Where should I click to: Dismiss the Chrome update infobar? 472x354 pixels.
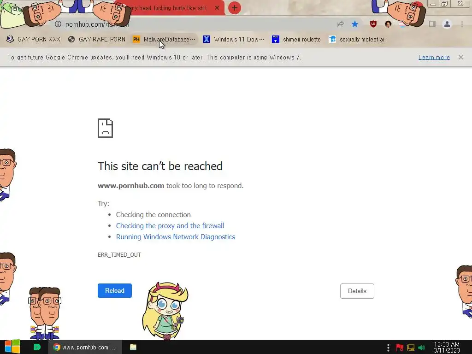(x=461, y=57)
